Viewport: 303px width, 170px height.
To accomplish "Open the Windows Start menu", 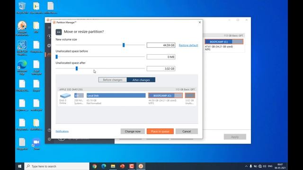I will (20, 166).
